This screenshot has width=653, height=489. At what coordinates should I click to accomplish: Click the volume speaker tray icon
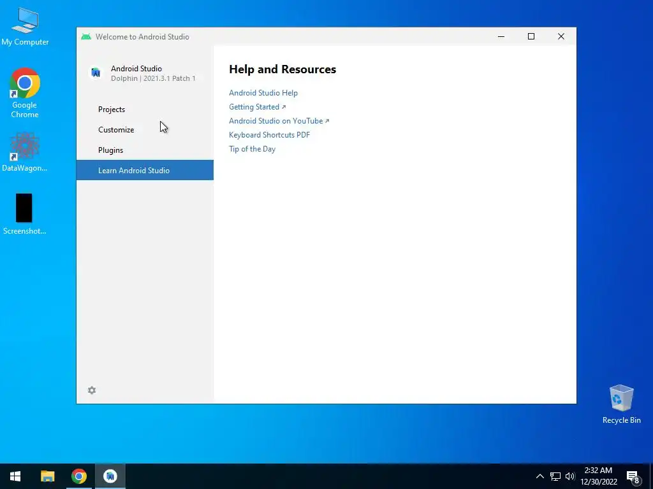click(570, 476)
